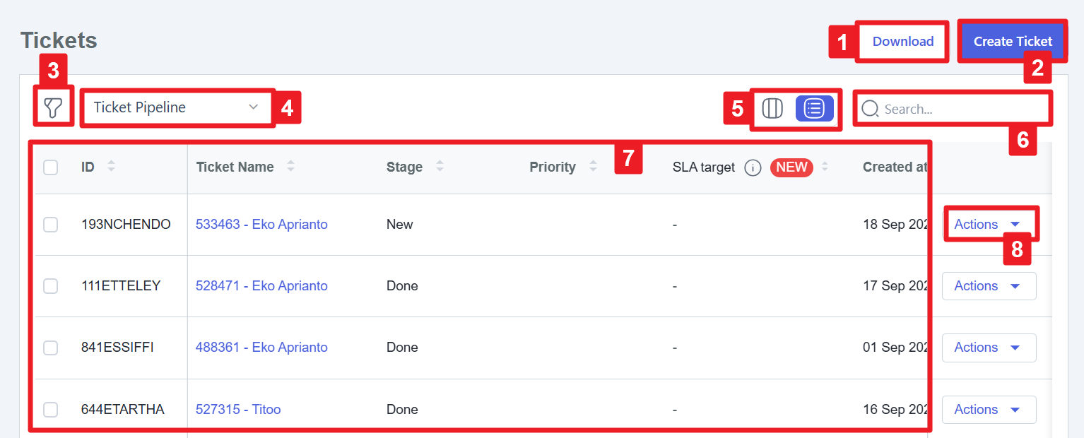This screenshot has height=438, width=1084.
Task: Click the Download button
Action: [x=902, y=42]
